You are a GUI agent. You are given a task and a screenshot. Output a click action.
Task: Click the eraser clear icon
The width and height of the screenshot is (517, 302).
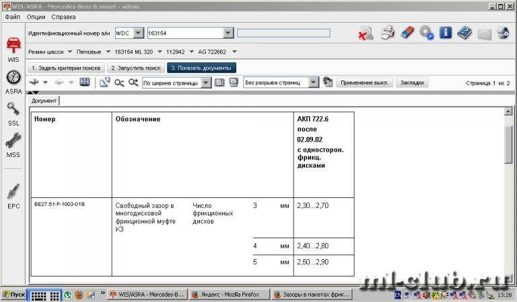(407, 32)
